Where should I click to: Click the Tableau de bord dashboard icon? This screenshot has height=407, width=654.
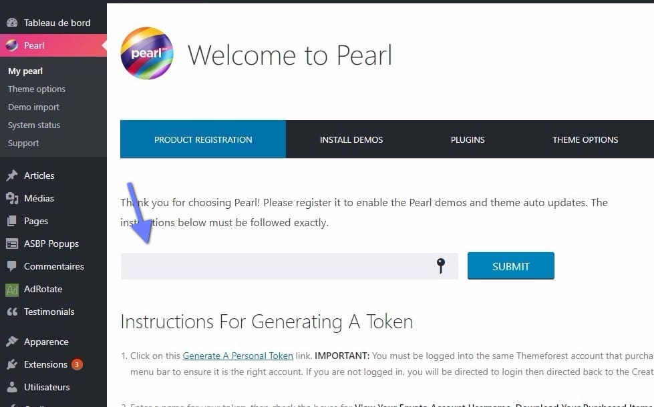click(x=13, y=22)
